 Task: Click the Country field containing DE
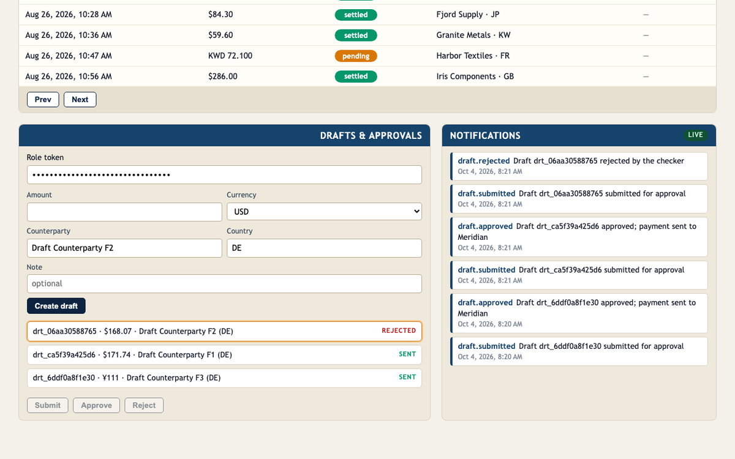click(324, 248)
